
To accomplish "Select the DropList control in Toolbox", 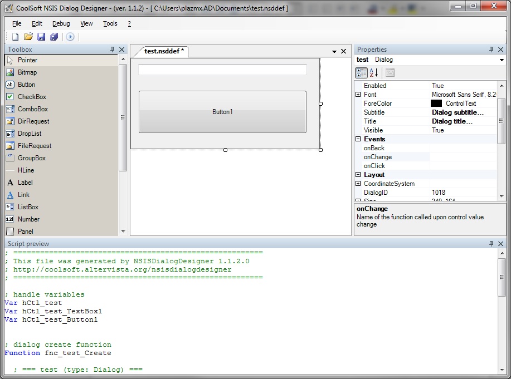I will pyautogui.click(x=62, y=134).
